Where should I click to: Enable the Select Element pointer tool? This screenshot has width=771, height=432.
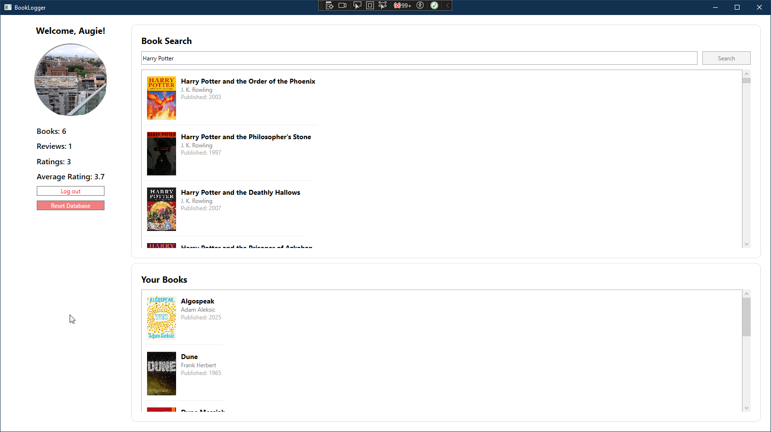[x=357, y=5]
